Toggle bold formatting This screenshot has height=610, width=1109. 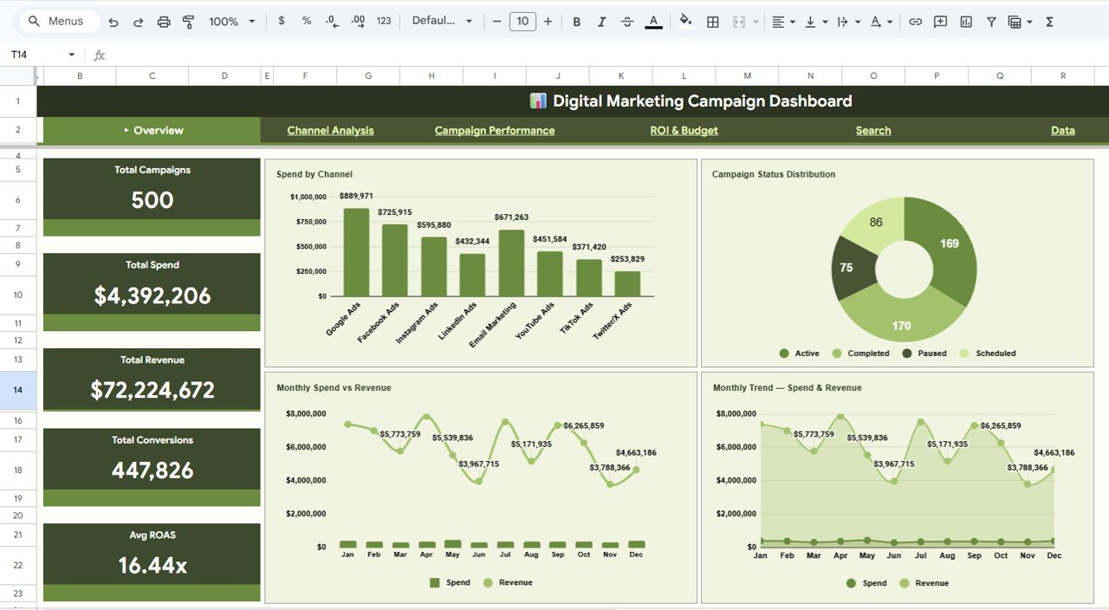pyautogui.click(x=576, y=21)
